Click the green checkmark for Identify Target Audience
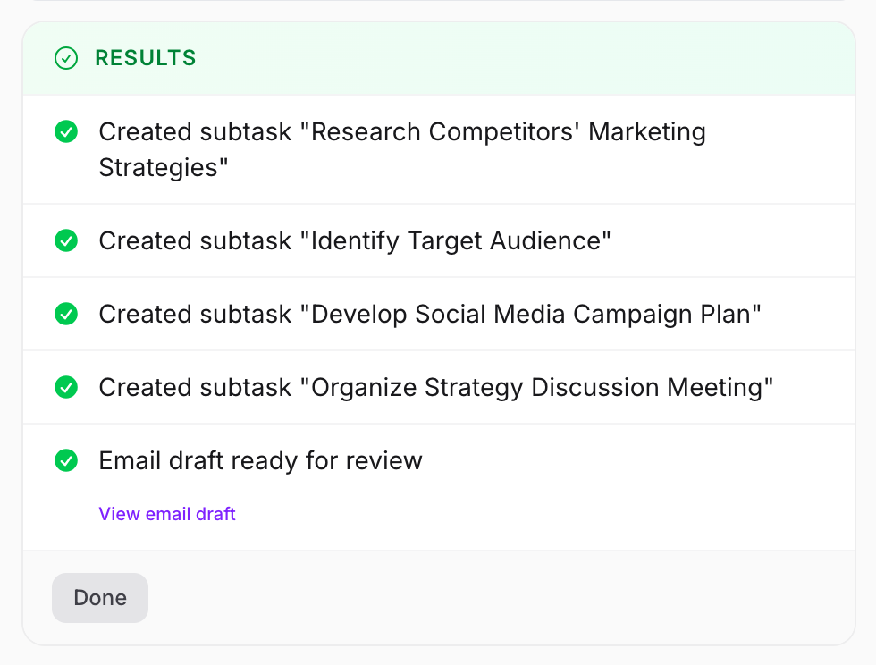Screen dimensions: 876x665 click(x=66, y=240)
